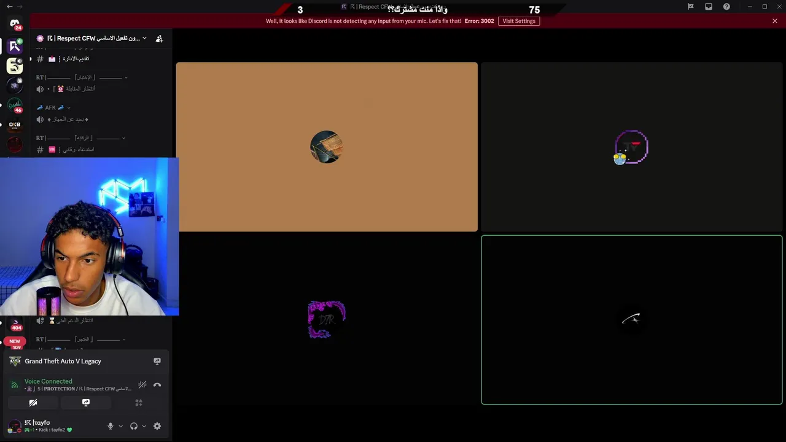Open the server icon with 404 badge

point(16,324)
